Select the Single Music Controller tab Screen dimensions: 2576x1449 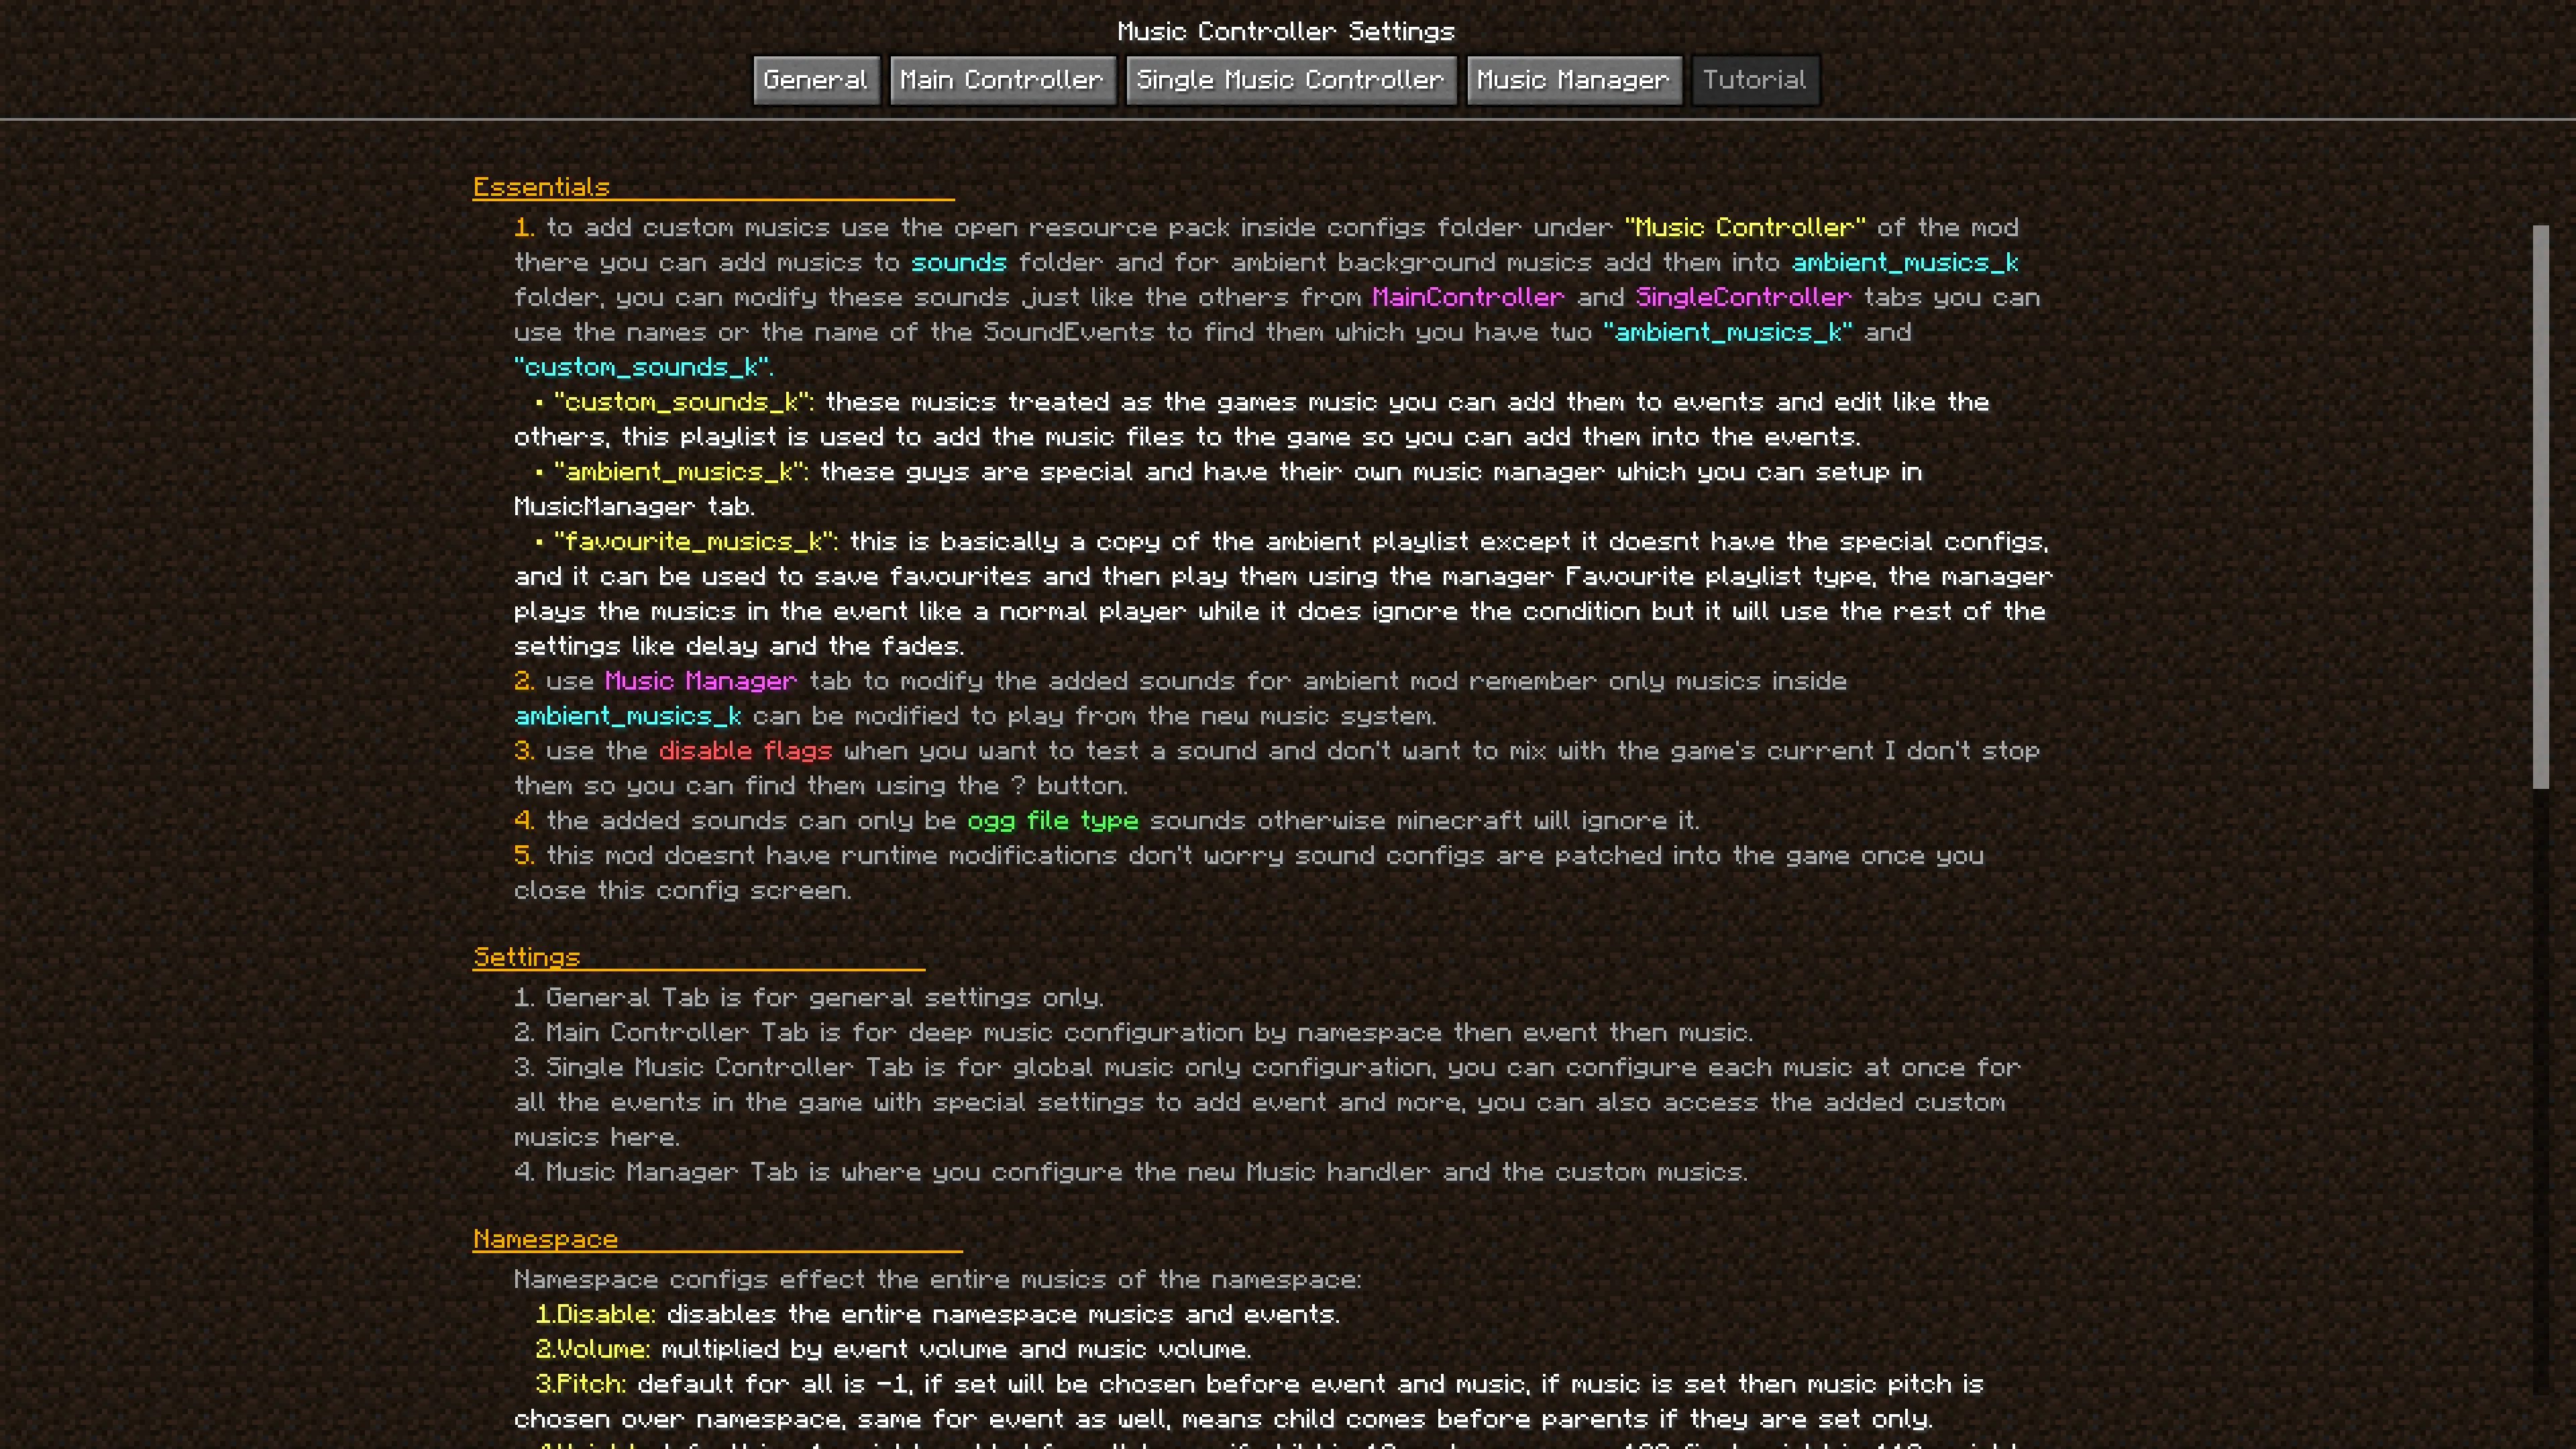1290,80
